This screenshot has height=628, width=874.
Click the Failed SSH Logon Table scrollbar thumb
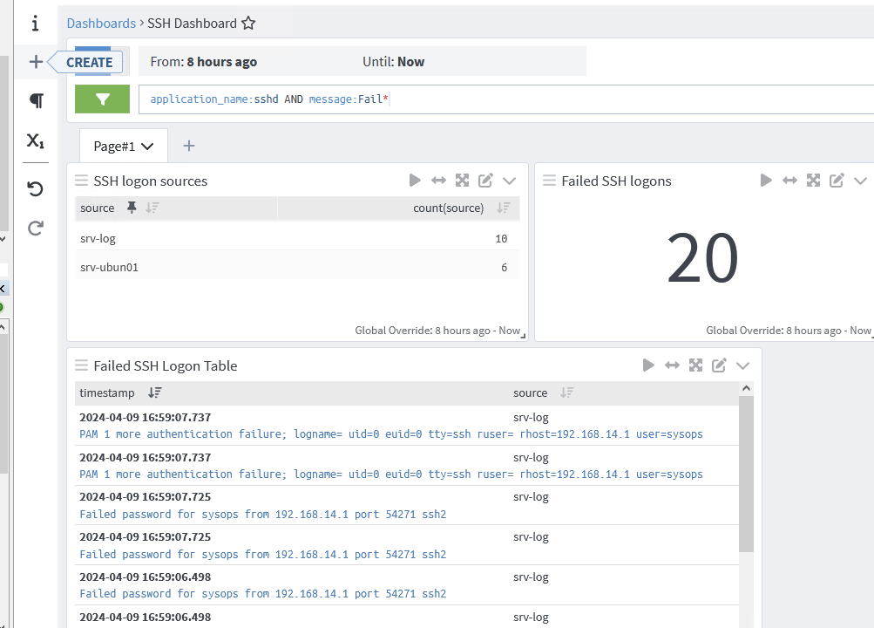coord(747,474)
